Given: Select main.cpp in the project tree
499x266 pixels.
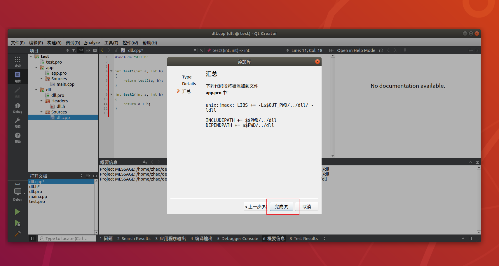Looking at the screenshot, I should point(65,84).
